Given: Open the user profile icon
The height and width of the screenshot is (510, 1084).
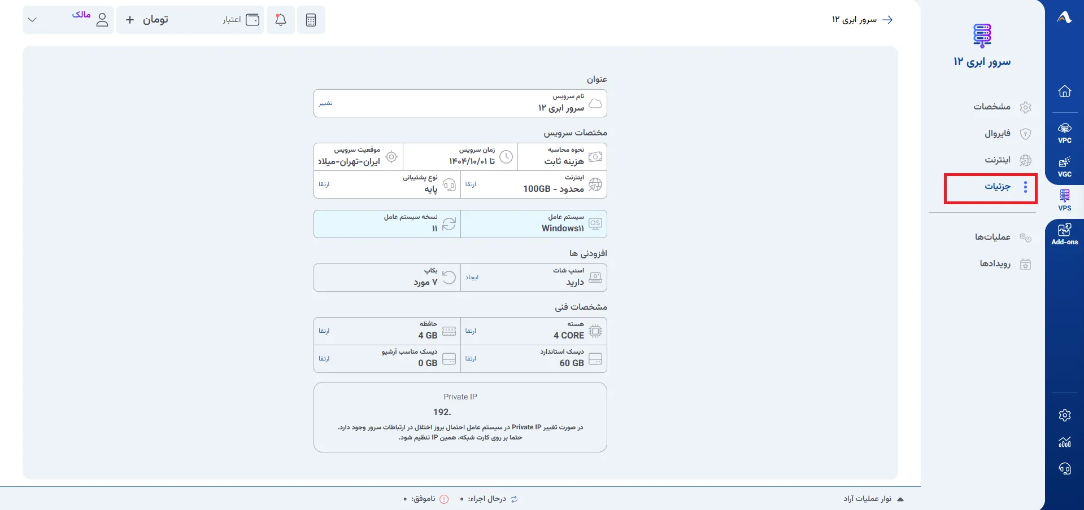Looking at the screenshot, I should 102,20.
